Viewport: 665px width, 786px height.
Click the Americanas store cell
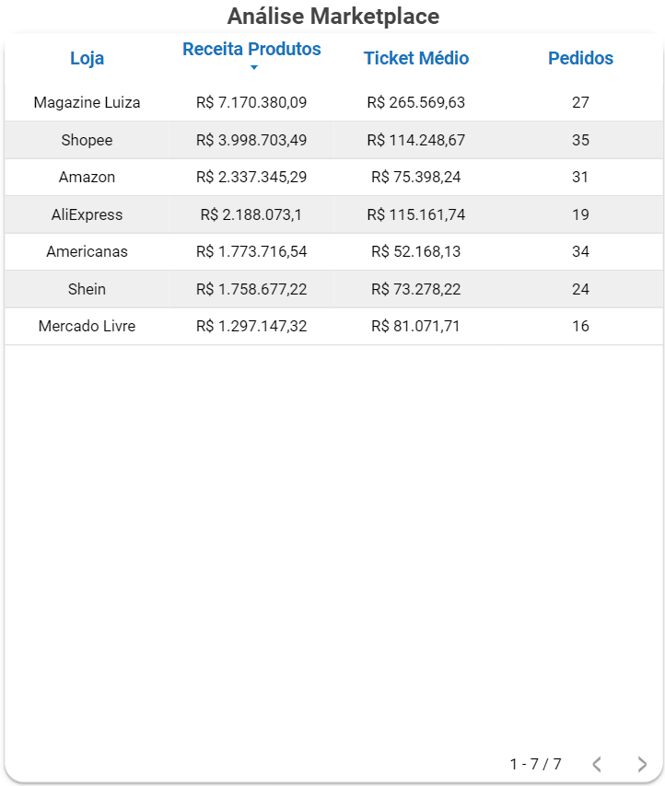coord(87,252)
